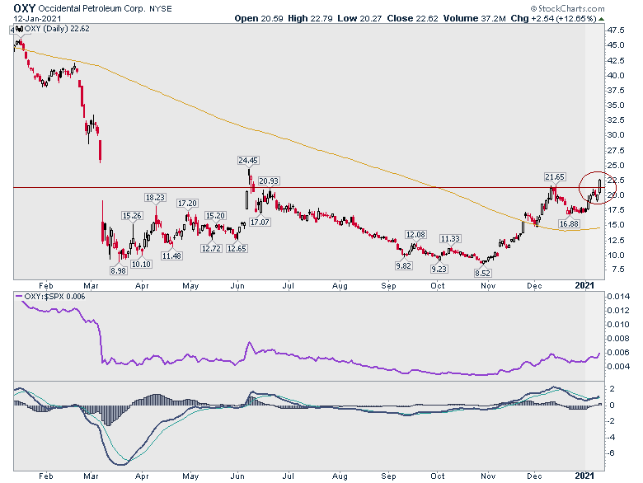Click the StockCharts.com attribution text

tap(567, 8)
